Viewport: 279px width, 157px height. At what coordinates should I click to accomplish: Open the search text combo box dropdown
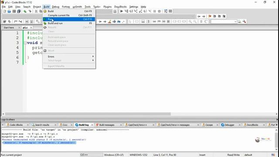(235, 21)
